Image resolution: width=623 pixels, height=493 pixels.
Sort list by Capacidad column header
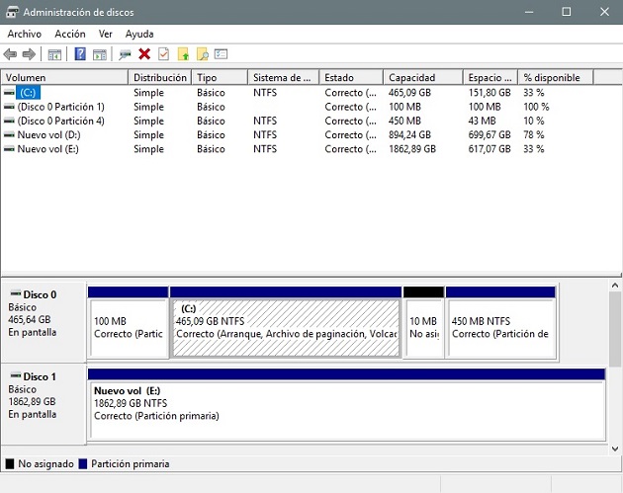[422, 77]
